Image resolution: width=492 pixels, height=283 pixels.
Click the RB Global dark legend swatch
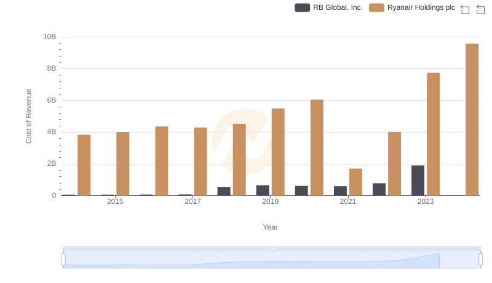pyautogui.click(x=302, y=7)
